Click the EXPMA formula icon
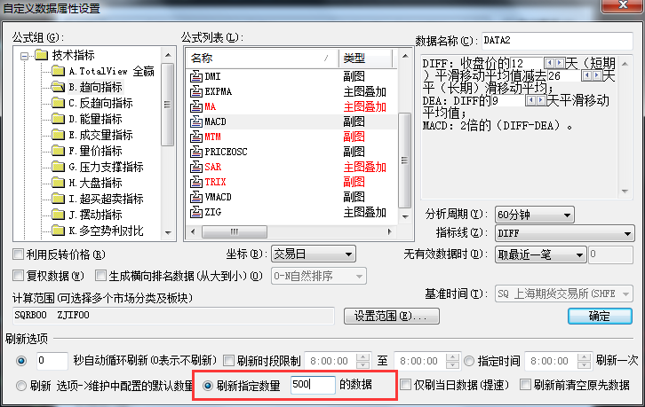Screen dimensions: 645x407 [195, 91]
